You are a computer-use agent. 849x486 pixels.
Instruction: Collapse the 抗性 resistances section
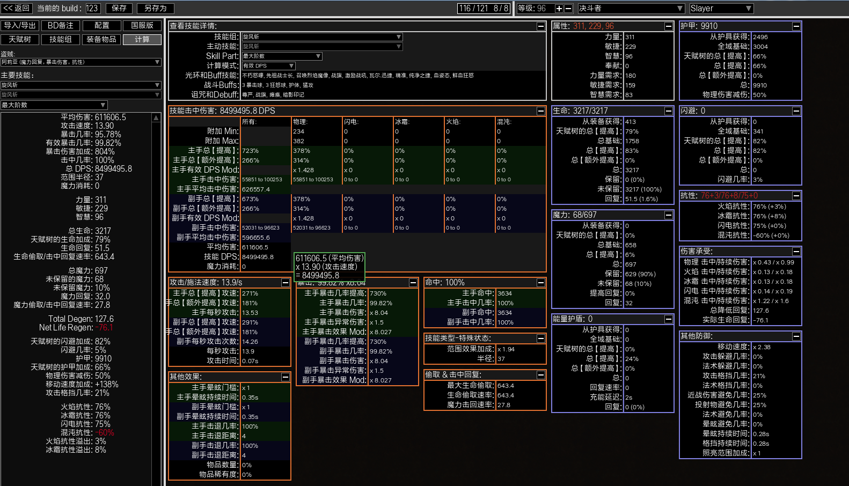coord(796,196)
